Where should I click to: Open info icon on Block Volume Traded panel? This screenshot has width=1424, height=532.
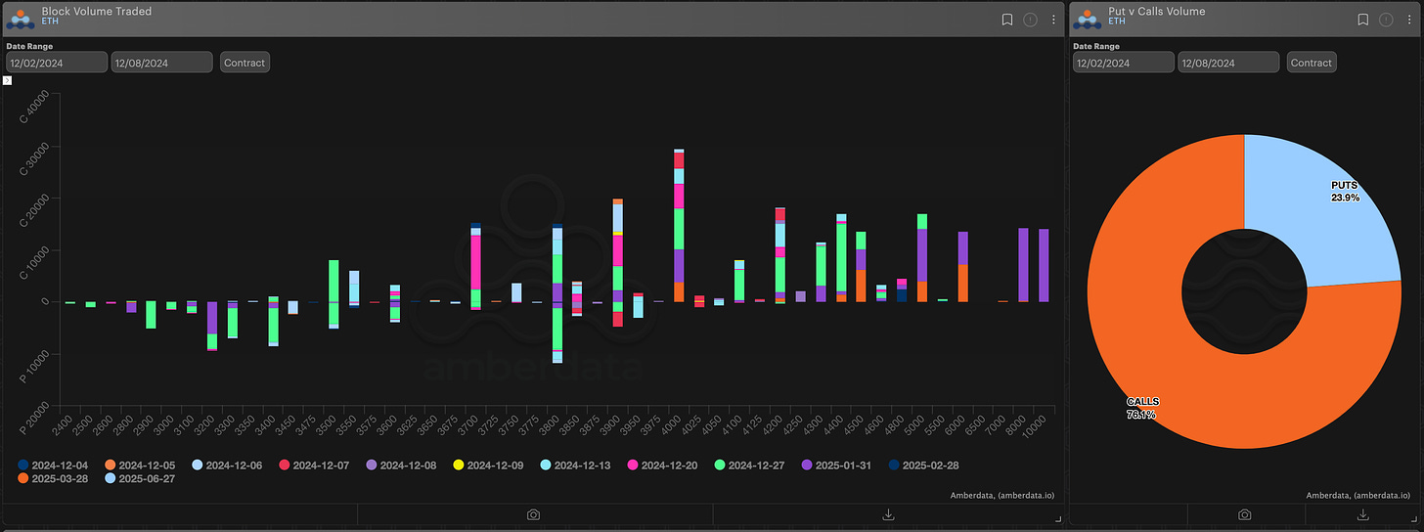click(1030, 20)
